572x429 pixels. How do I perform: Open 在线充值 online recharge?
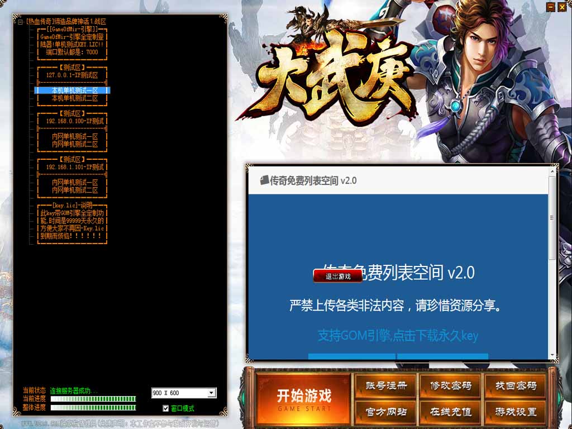pos(451,412)
